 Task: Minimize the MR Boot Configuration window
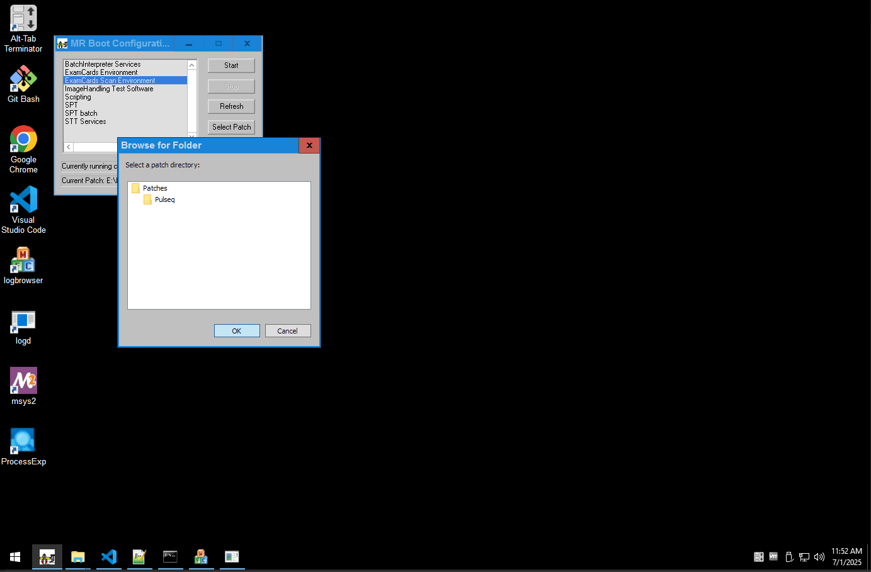click(189, 43)
